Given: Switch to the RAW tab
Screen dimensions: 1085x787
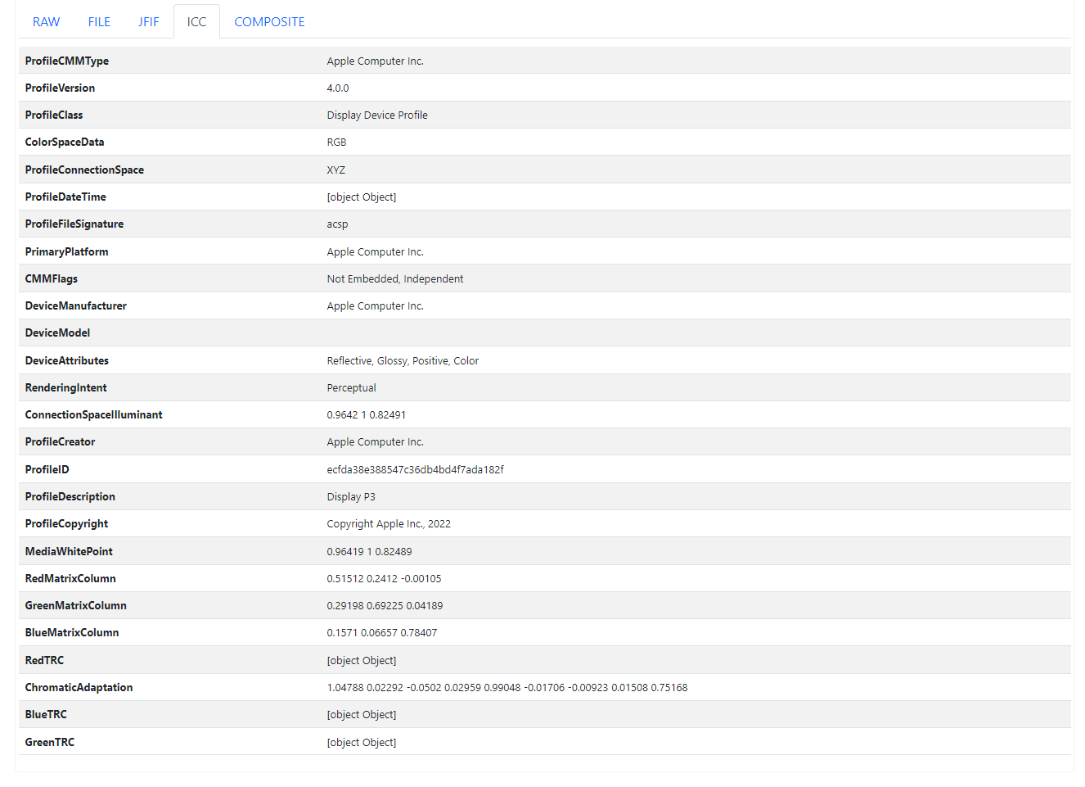Looking at the screenshot, I should tap(46, 22).
